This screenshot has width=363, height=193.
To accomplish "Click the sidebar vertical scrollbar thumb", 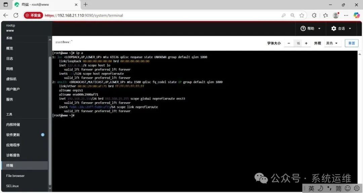I will pos(50,121).
